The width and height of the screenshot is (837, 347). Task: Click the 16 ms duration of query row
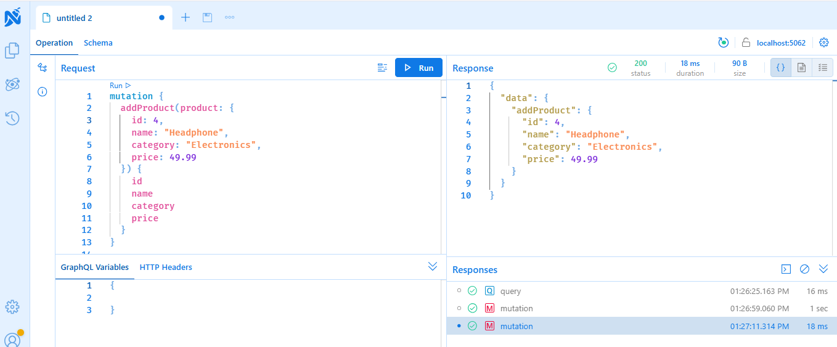click(x=817, y=291)
